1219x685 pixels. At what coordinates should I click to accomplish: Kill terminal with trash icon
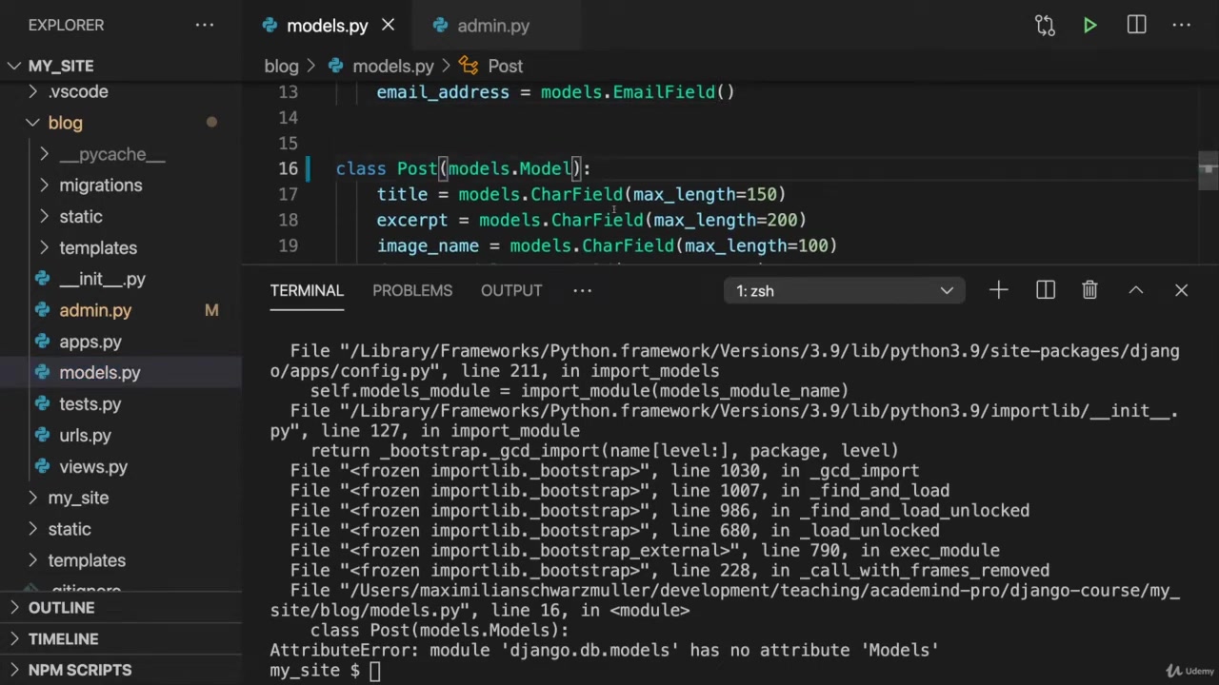coord(1089,290)
